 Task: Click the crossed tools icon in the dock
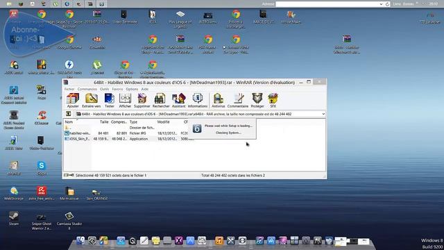(230, 241)
